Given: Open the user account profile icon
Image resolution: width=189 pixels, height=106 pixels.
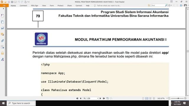Looking at the screenshot, I should point(185,5).
